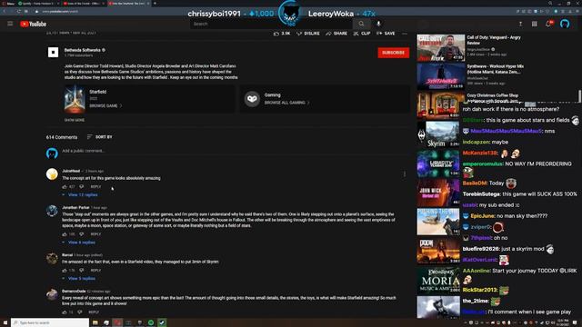Screen dimensions: 582x327
Task: Open JoinsHead commenter avatar
Action: pyautogui.click(x=52, y=174)
